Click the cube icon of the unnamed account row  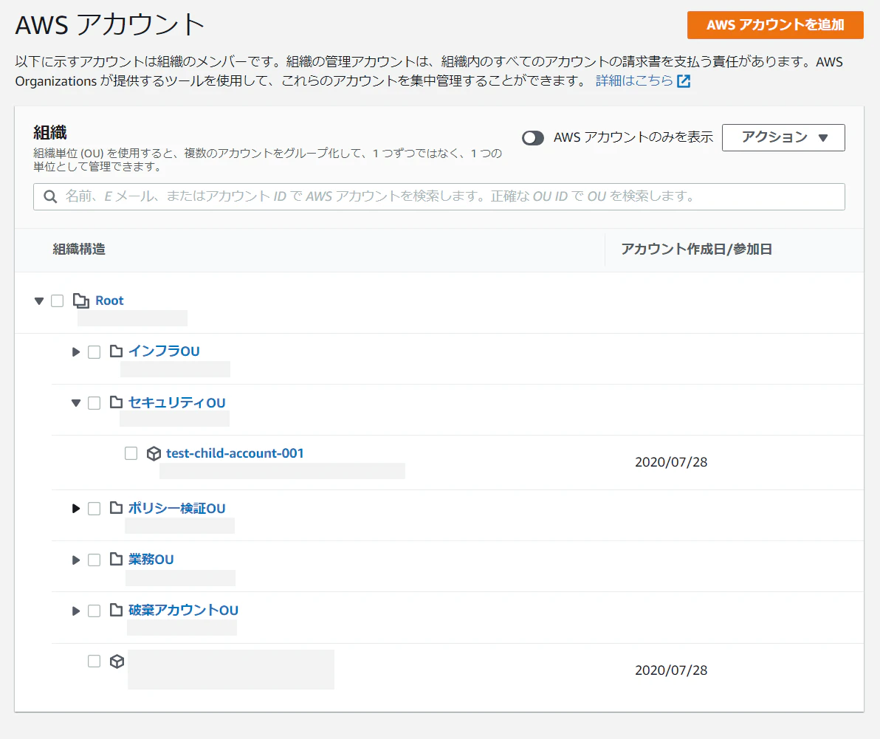pos(117,661)
